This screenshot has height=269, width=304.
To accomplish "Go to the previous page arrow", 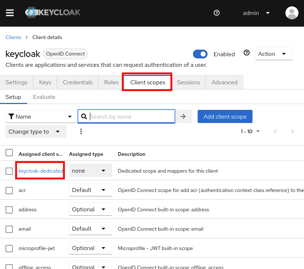I will tap(275, 131).
